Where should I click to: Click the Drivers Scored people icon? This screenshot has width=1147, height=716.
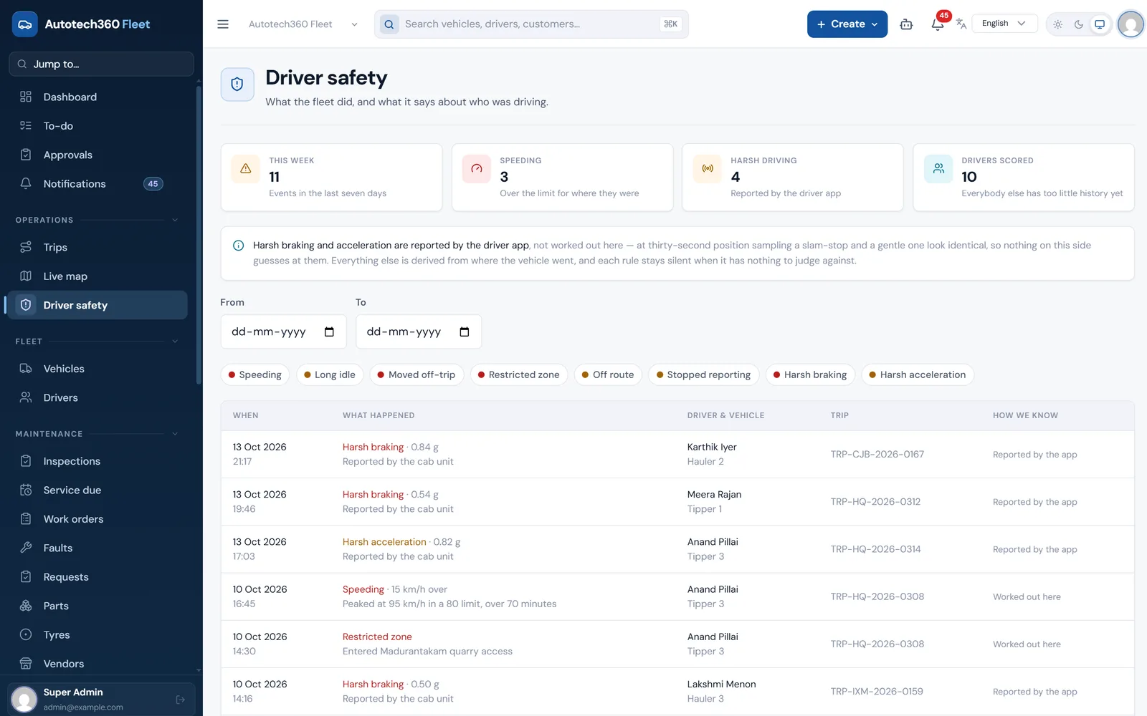point(938,169)
